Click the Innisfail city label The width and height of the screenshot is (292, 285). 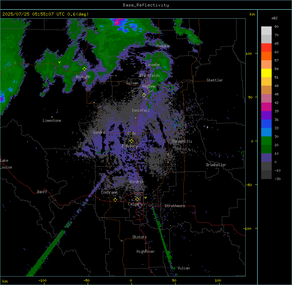(x=141, y=110)
